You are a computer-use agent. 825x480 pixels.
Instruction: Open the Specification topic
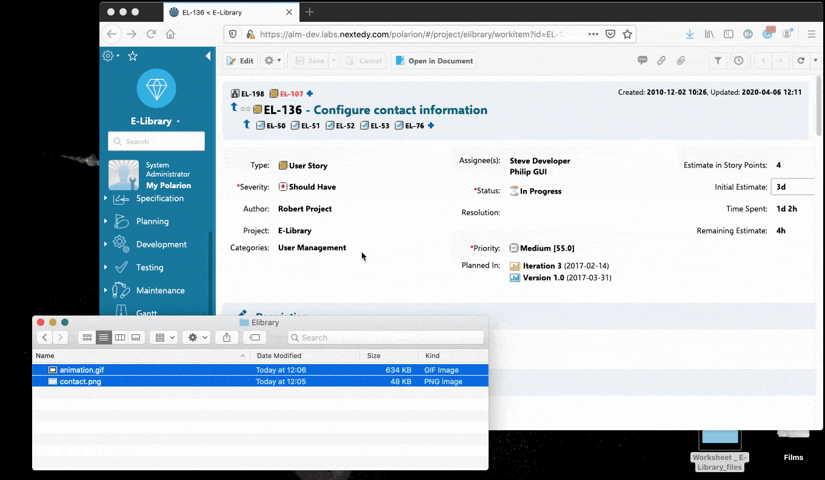(x=159, y=198)
